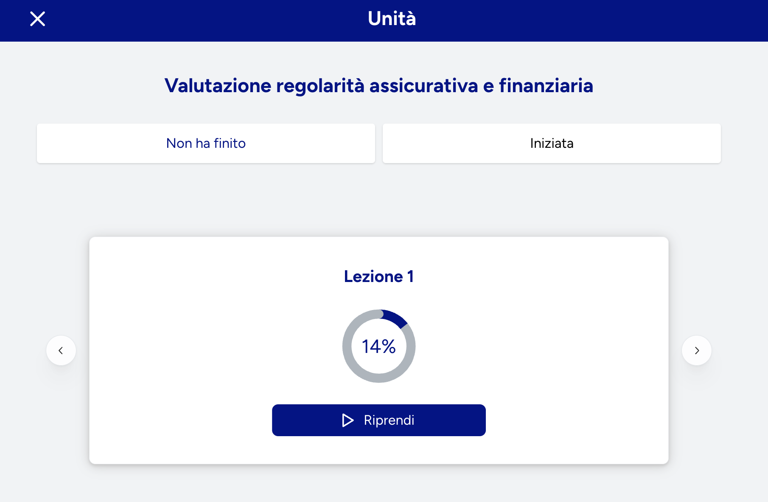
Task: Click the gray background between tabs and lesson card
Action: [378, 200]
